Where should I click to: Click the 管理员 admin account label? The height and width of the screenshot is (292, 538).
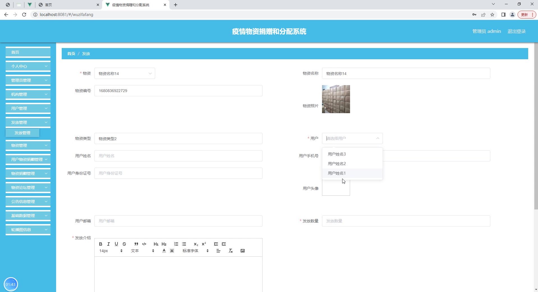click(487, 31)
